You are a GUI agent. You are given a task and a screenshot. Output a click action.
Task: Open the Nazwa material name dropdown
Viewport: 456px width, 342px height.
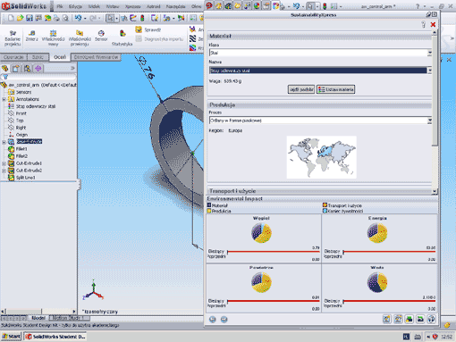[x=429, y=71]
